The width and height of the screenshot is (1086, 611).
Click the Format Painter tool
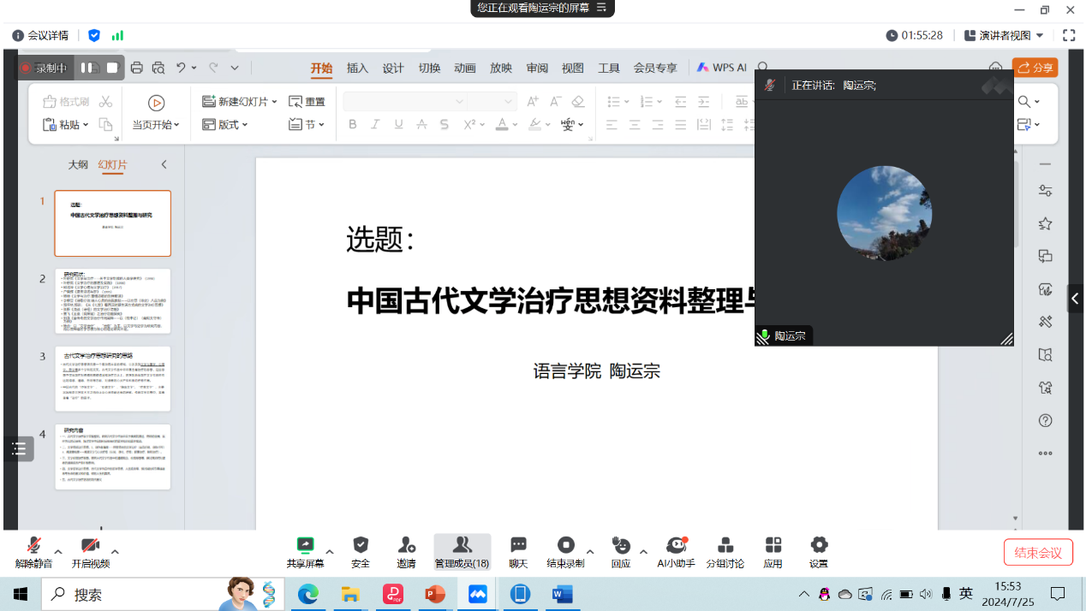pos(66,102)
